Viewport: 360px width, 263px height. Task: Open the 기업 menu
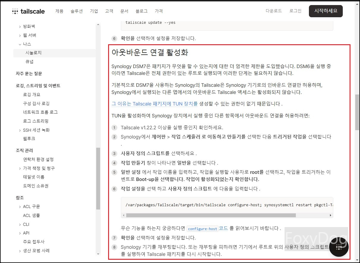(x=94, y=11)
